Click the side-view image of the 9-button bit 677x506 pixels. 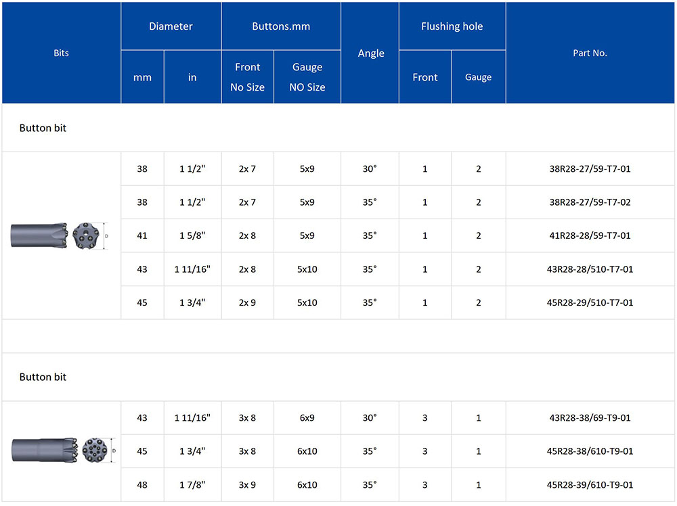[41, 450]
